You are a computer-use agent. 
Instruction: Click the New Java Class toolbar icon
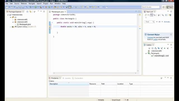click(x=49, y=7)
